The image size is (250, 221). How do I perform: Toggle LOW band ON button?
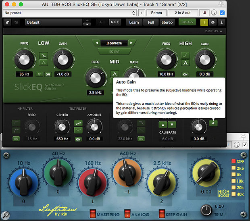[x=48, y=74]
